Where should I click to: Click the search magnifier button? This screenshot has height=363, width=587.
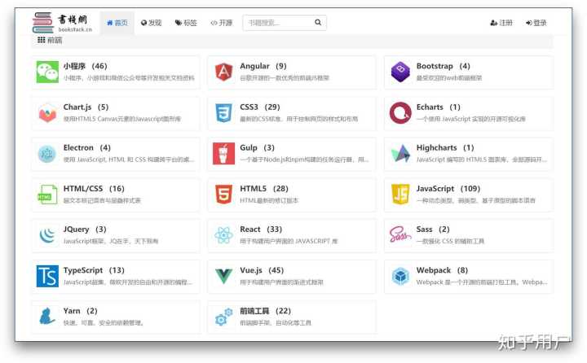318,23
